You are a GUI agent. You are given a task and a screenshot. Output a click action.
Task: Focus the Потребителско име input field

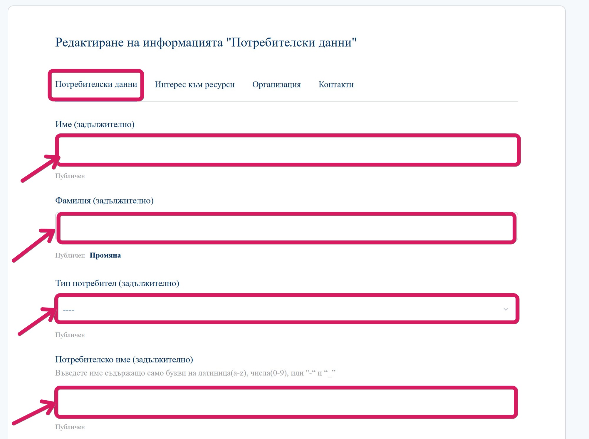[286, 402]
